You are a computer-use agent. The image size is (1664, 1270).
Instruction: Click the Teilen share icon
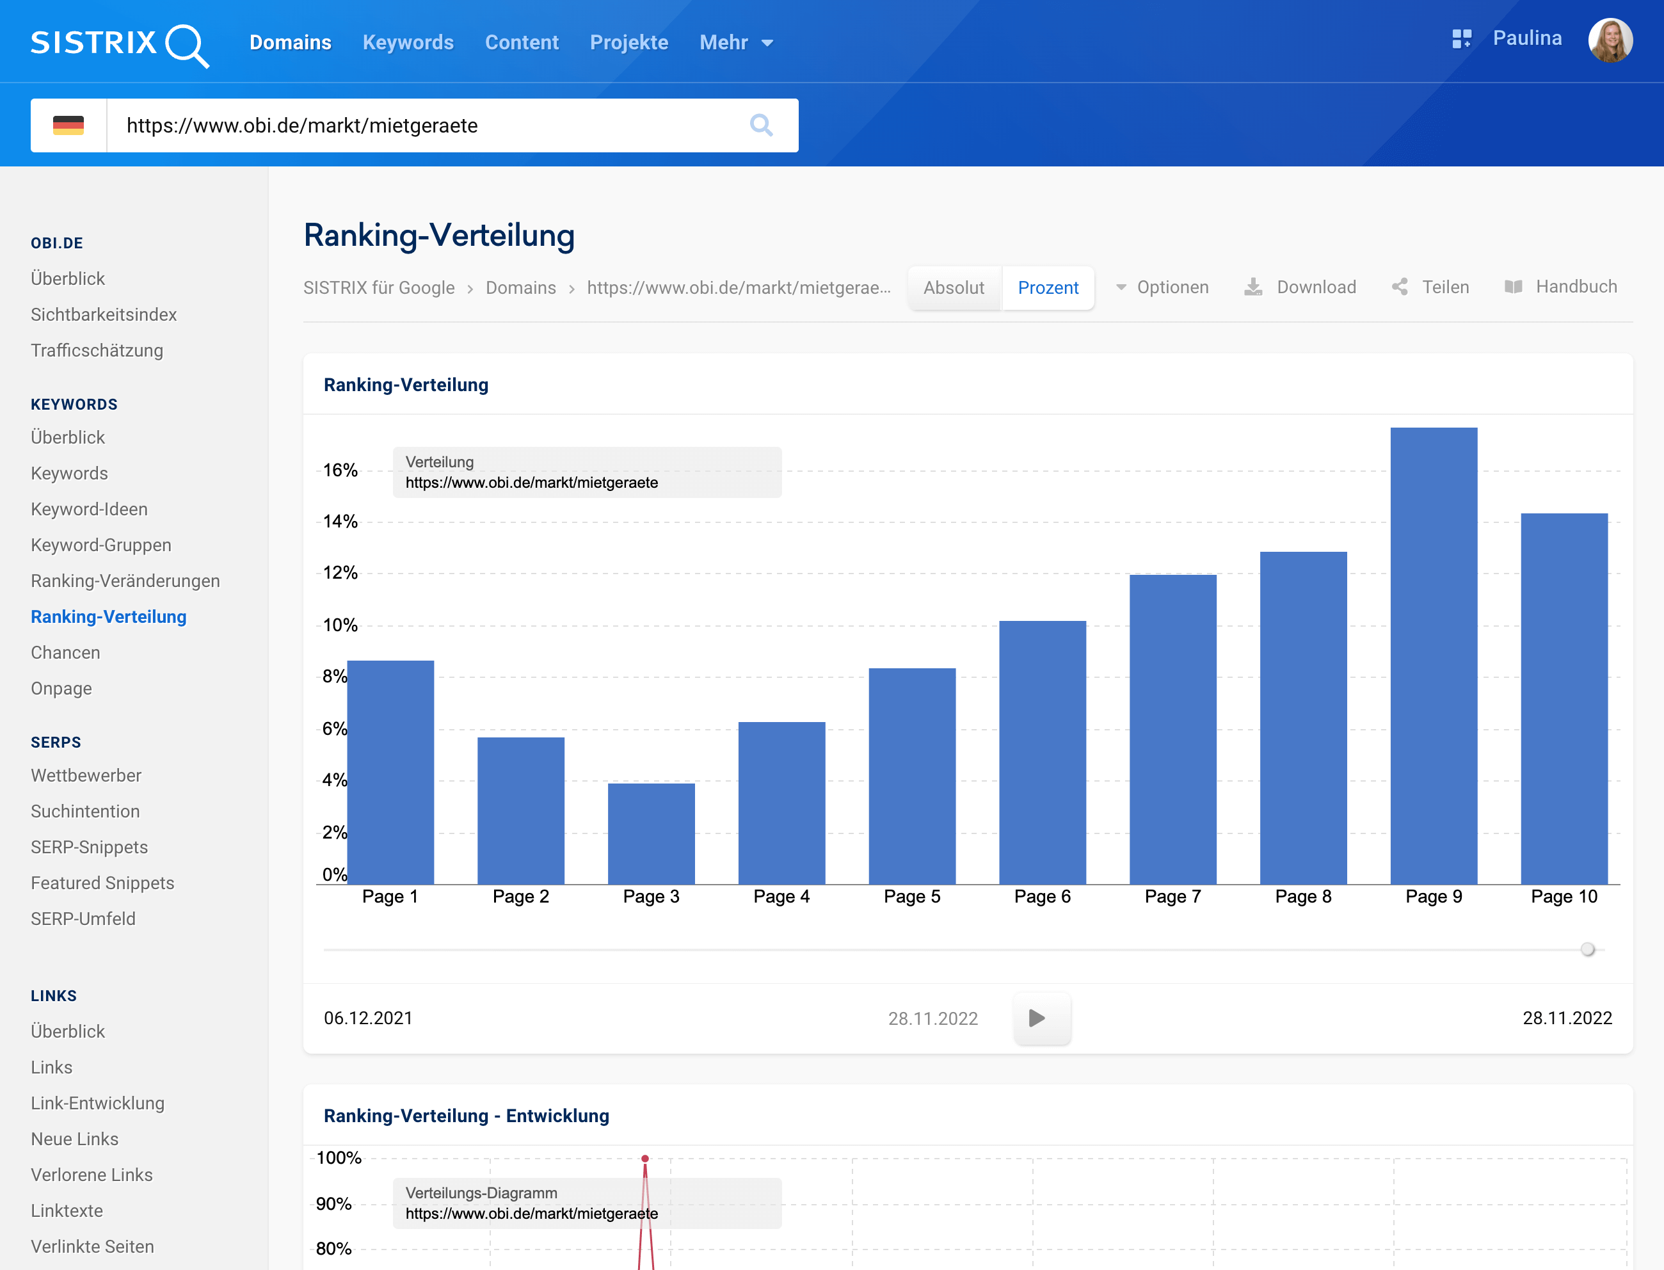pyautogui.click(x=1400, y=287)
